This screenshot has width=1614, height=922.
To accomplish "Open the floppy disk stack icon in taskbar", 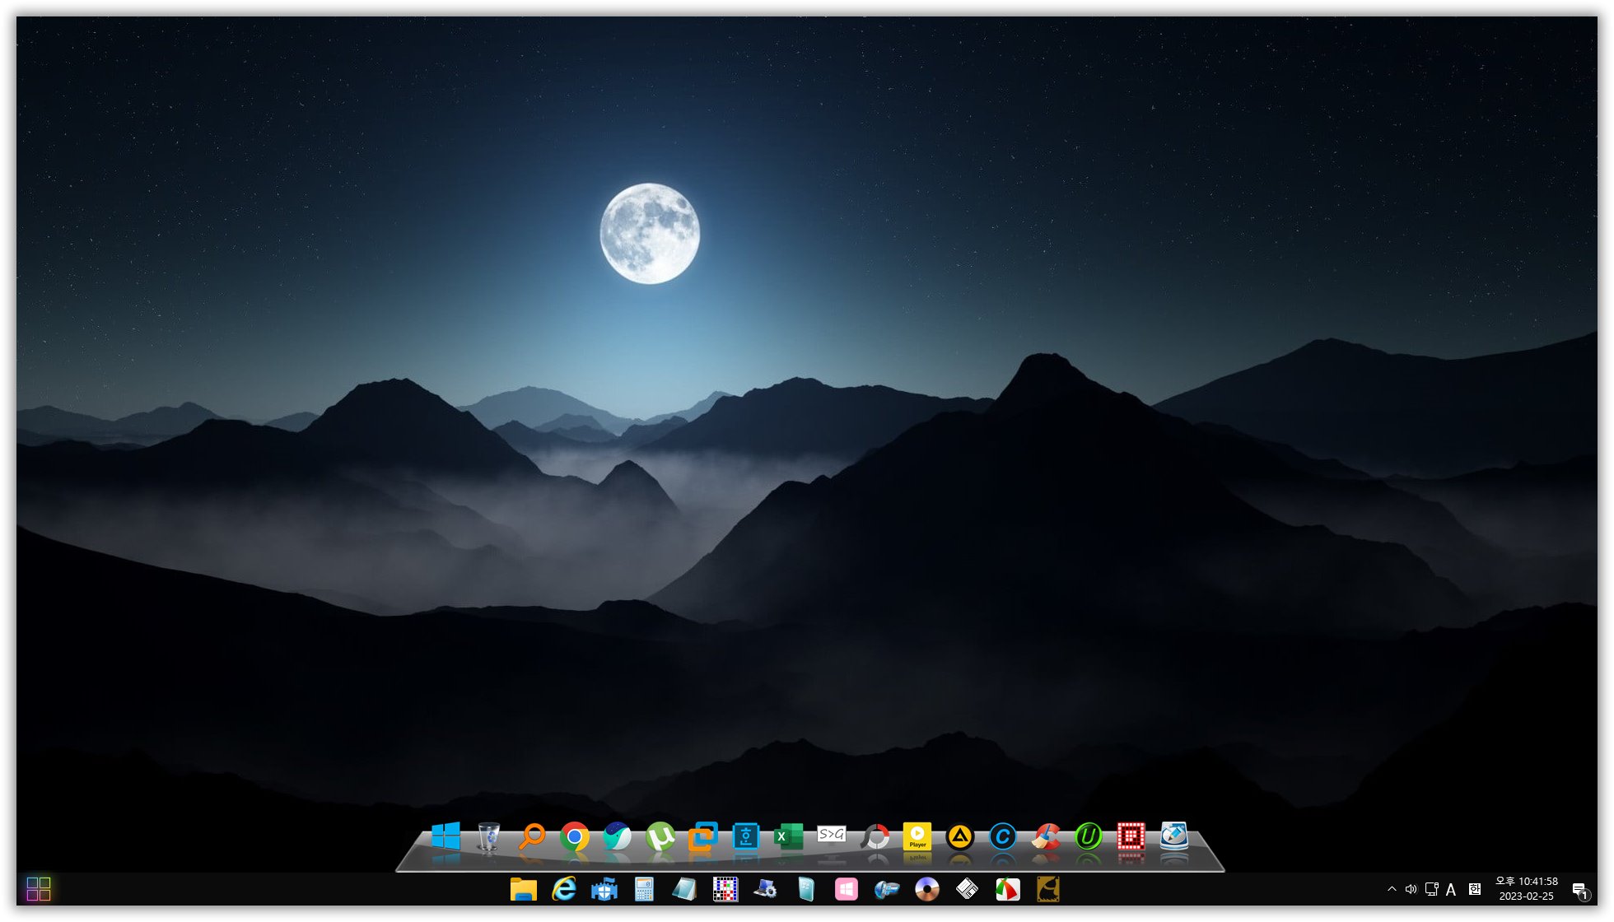I will tap(968, 889).
